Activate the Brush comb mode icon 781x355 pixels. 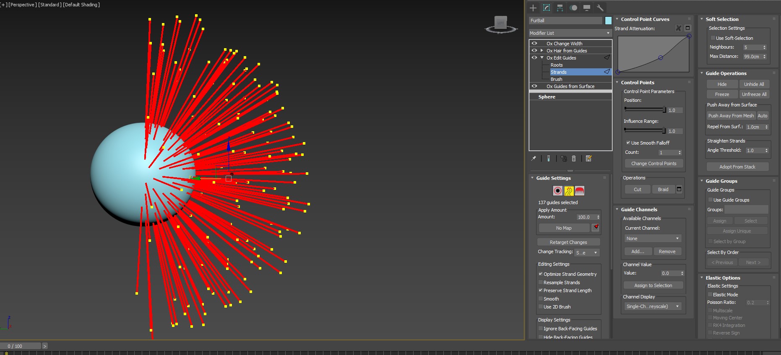click(579, 191)
